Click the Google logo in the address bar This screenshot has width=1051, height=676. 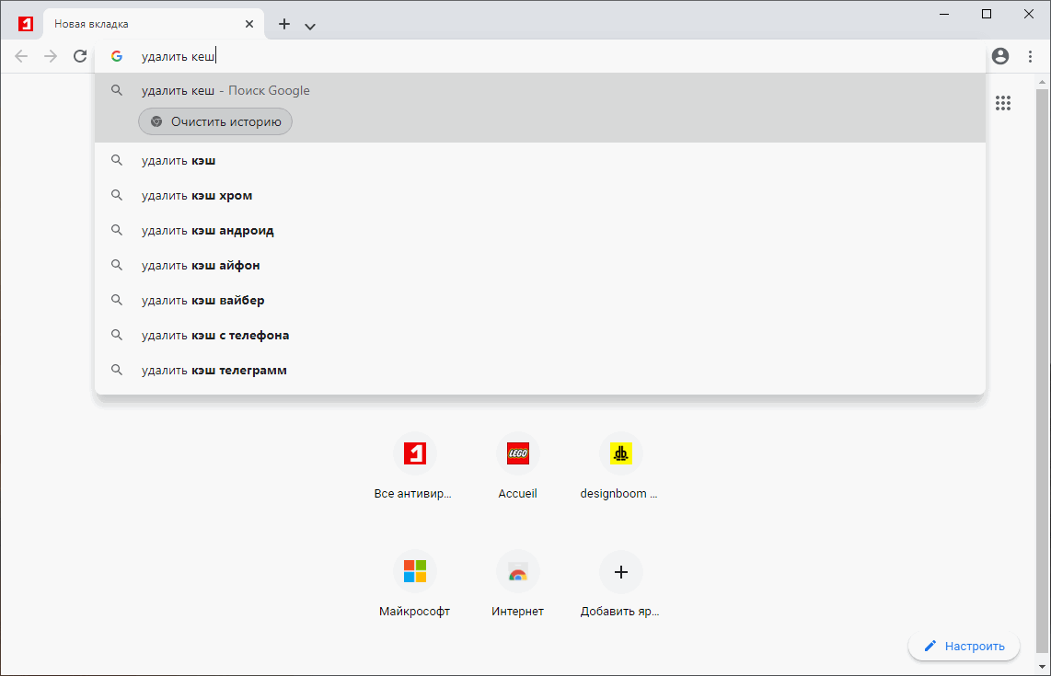[x=117, y=56]
